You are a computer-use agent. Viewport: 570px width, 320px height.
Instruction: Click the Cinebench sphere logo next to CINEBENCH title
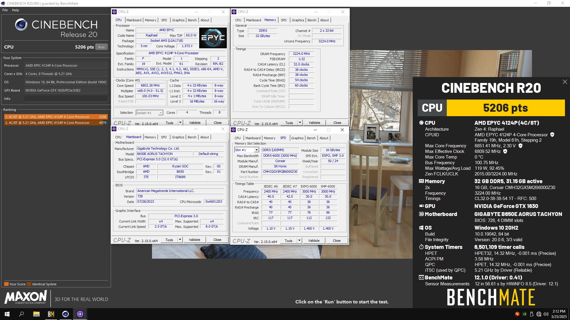pyautogui.click(x=21, y=25)
